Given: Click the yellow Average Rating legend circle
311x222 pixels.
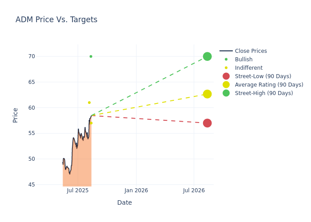Looking at the screenshot, I should 226,85.
